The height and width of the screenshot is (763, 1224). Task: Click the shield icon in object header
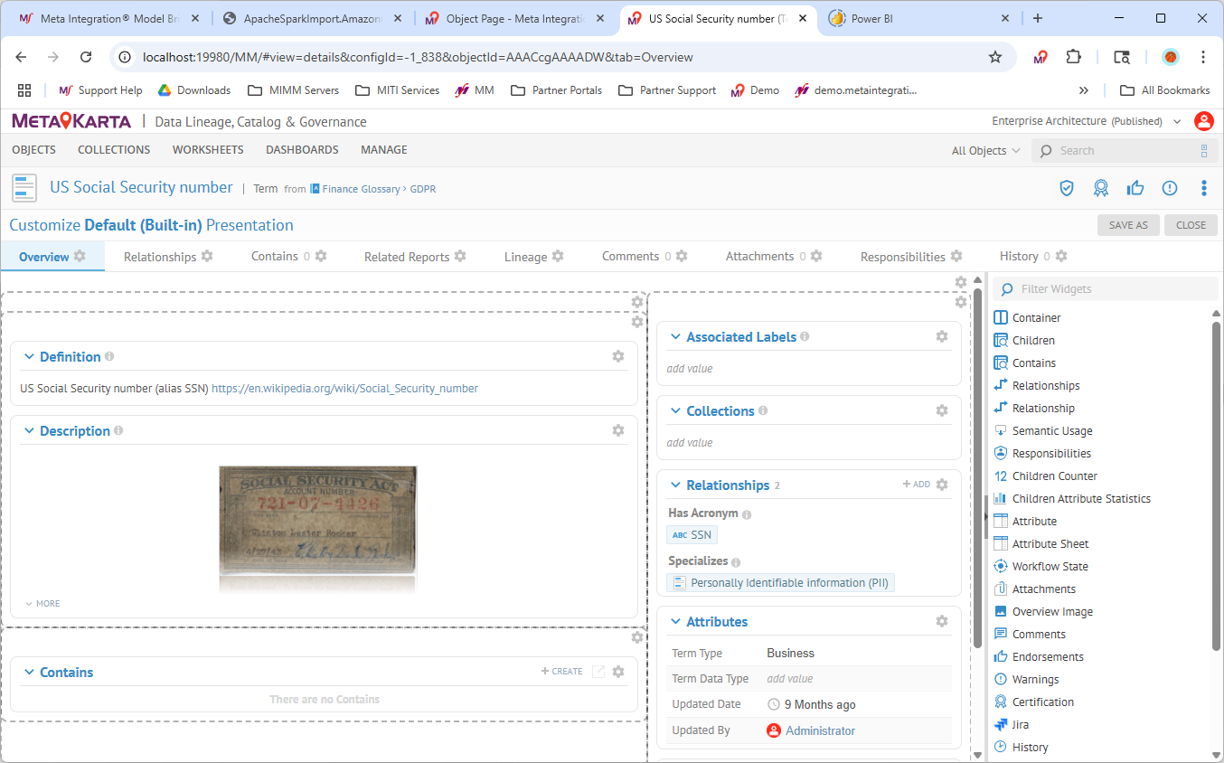pos(1067,188)
